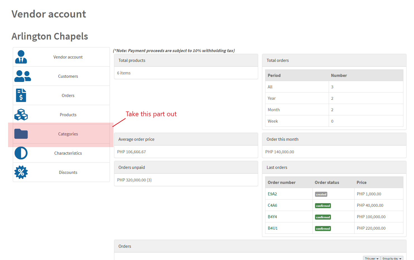Go to the Customers menu entry
Viewport: 414px width, 260px height.
pyautogui.click(x=68, y=76)
